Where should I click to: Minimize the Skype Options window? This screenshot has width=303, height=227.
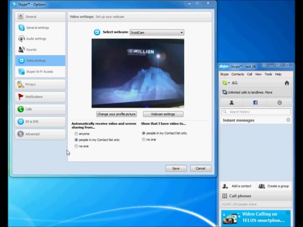(x=189, y=4)
